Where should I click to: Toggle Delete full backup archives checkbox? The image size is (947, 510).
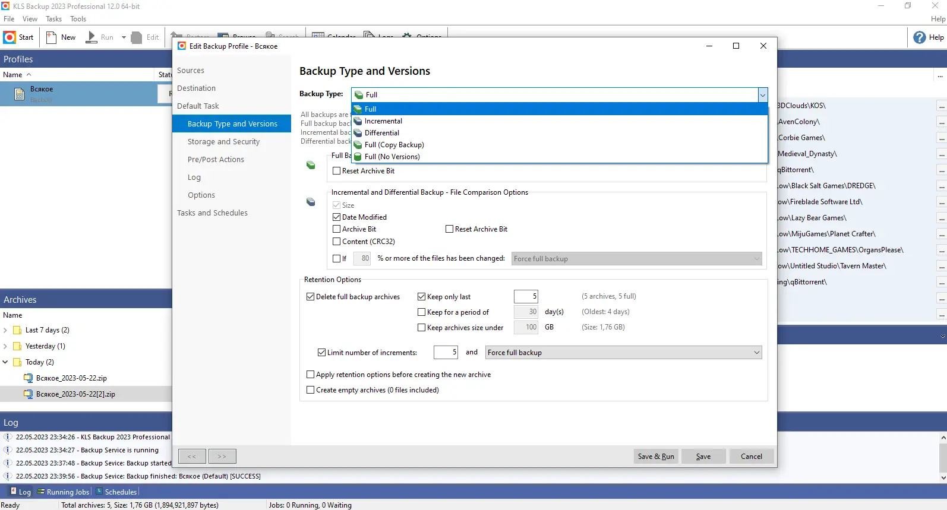[x=310, y=297]
